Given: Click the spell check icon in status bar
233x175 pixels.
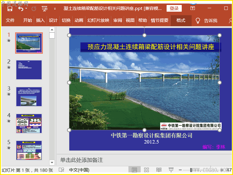Looking at the screenshot, I should [x=61, y=170].
